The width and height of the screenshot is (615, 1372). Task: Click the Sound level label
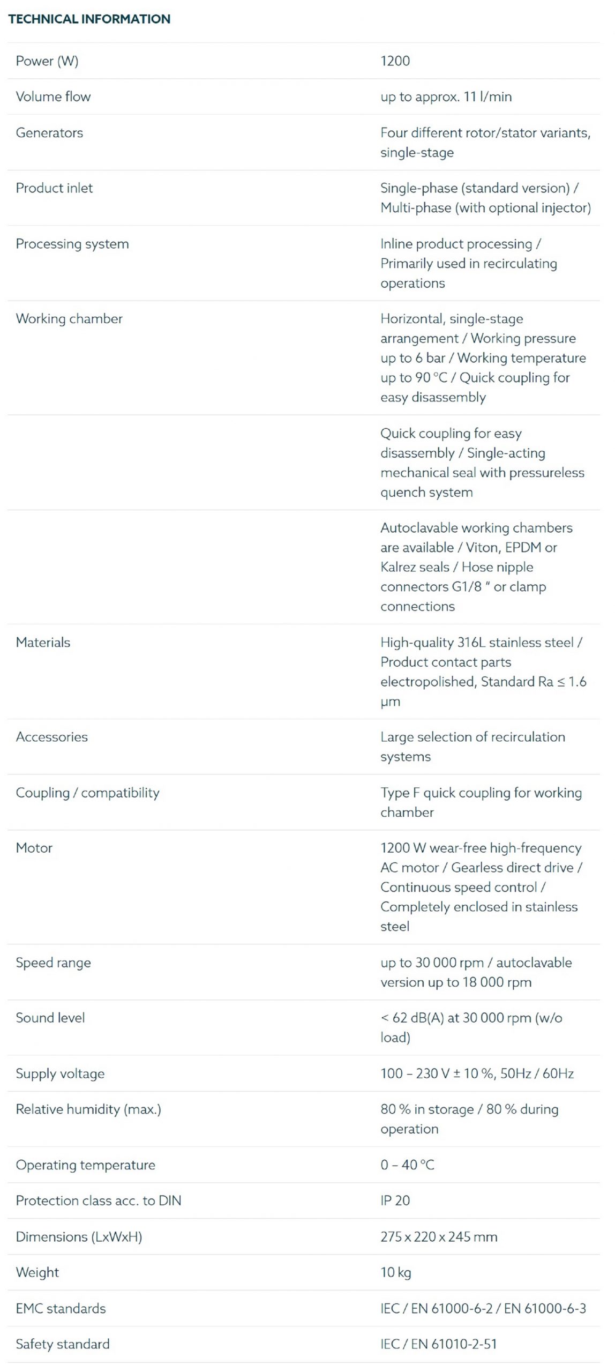50,1018
